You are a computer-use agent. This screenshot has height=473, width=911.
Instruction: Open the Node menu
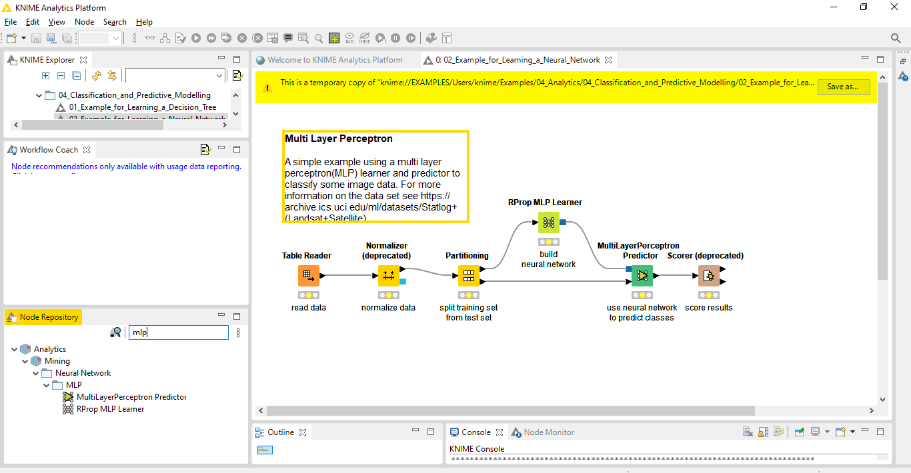pos(84,22)
